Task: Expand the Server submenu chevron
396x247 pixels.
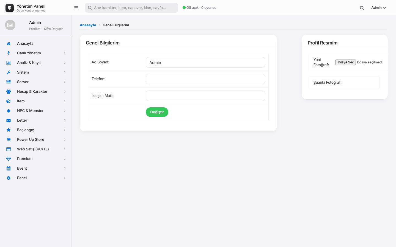Action: (65, 82)
